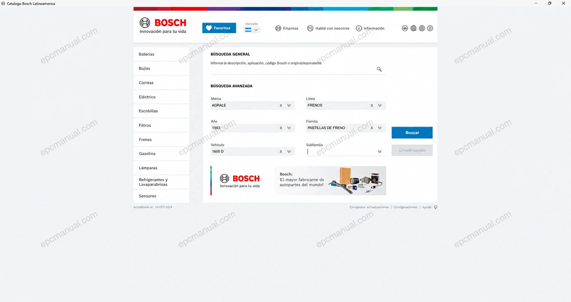The width and height of the screenshot is (571, 302).
Task: Clear the Marca field with its X
Action: [x=281, y=106]
